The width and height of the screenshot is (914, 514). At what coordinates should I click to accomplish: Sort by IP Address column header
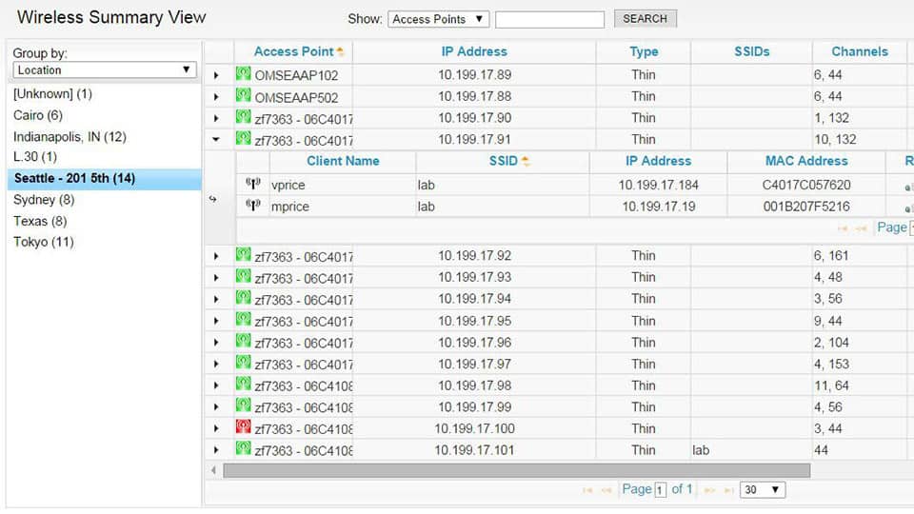pos(474,51)
